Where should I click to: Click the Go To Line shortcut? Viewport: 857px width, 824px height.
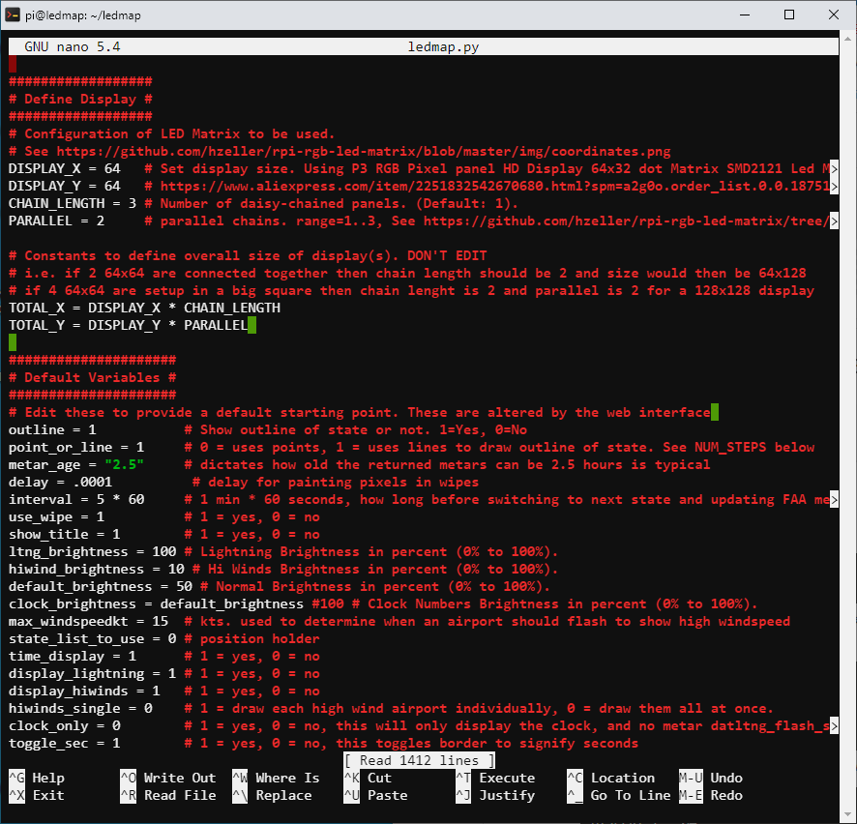619,795
